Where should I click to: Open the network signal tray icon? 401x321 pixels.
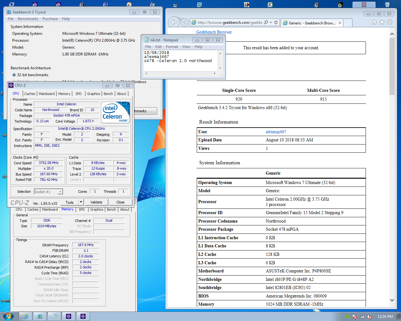click(362, 317)
